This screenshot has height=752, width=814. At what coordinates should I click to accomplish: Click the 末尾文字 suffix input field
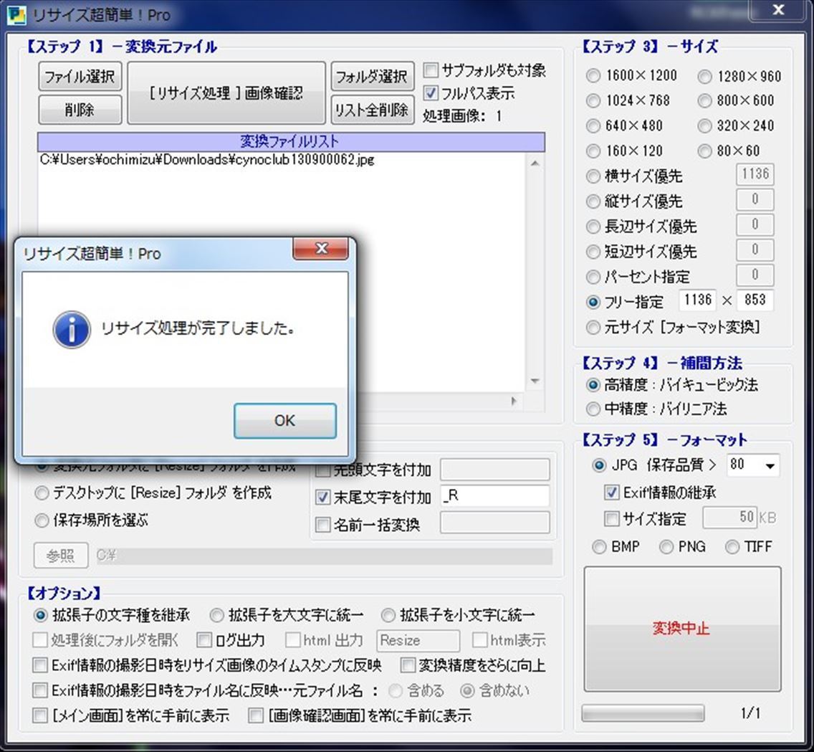pyautogui.click(x=496, y=497)
